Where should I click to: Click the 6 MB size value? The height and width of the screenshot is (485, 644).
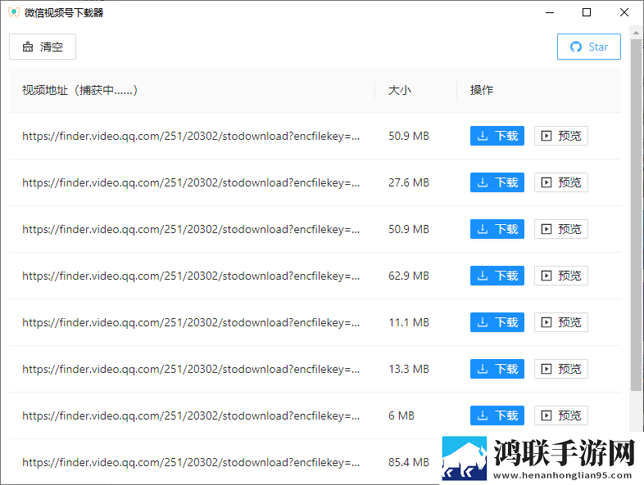tap(401, 415)
